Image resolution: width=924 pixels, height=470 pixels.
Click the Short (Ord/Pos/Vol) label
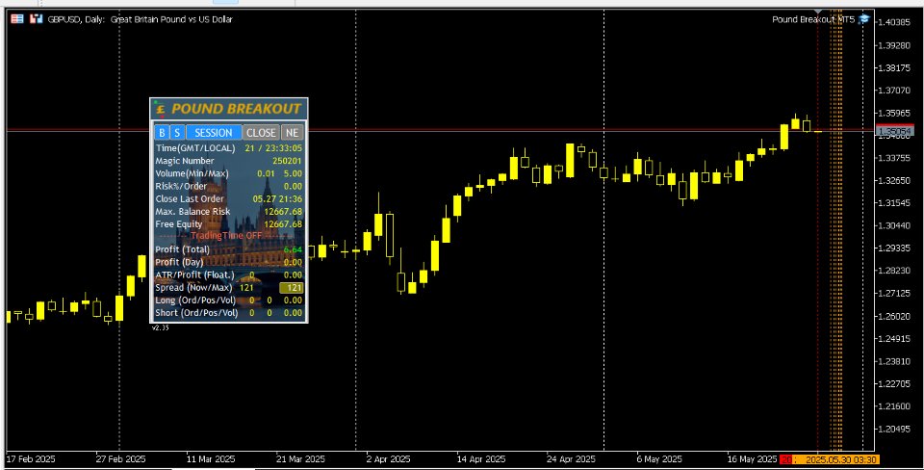coord(196,313)
